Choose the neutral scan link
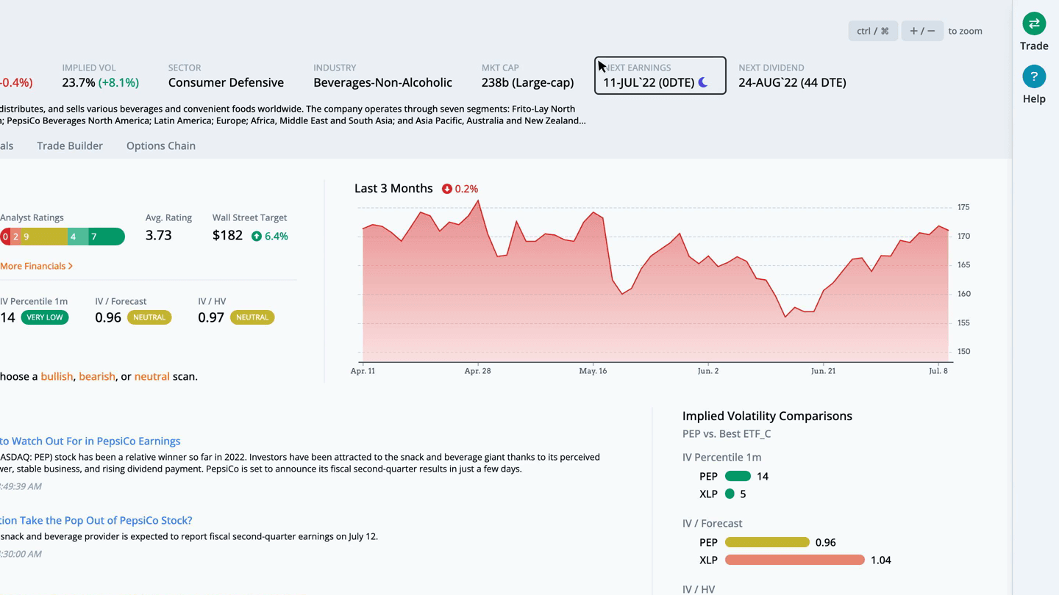 (152, 376)
